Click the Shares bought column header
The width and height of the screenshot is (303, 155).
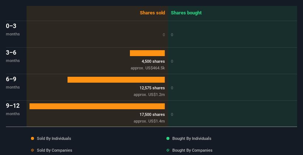(186, 13)
